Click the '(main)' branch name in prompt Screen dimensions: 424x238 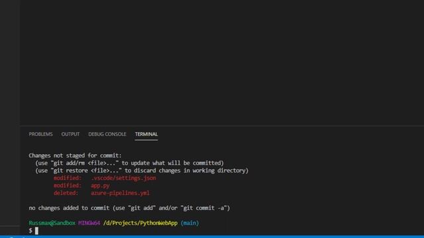pyautogui.click(x=190, y=223)
